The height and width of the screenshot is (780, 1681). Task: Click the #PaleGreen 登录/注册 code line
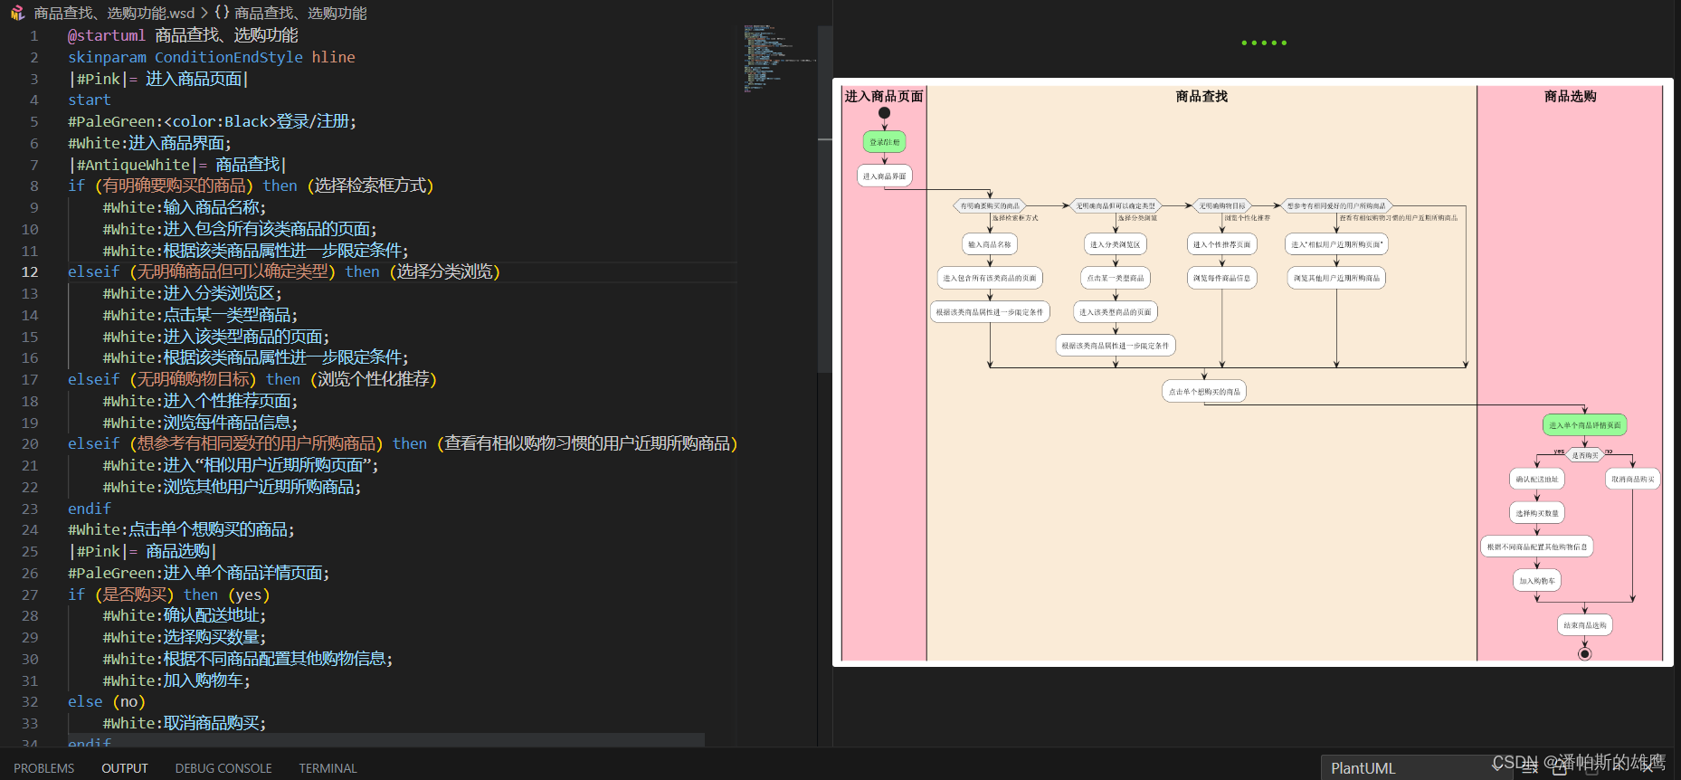[213, 121]
